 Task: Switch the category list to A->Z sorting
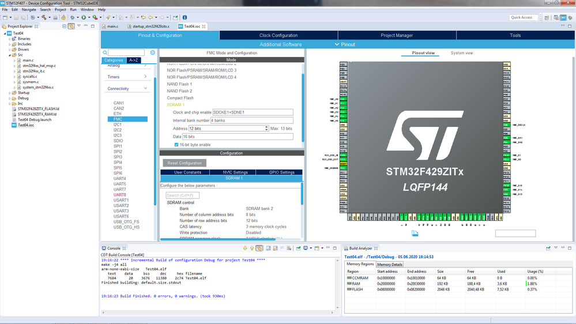133,60
